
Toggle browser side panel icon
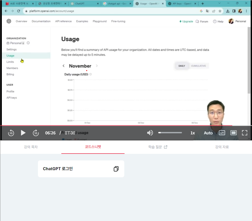234,11
